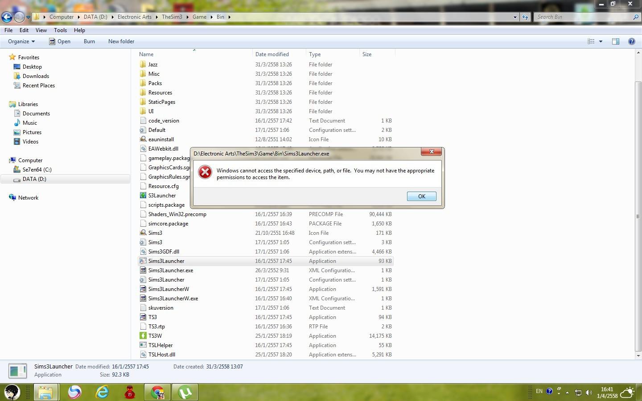642x401 pixels.
Task: Expand the breadcrumb arrow after Bin
Action: [x=230, y=17]
